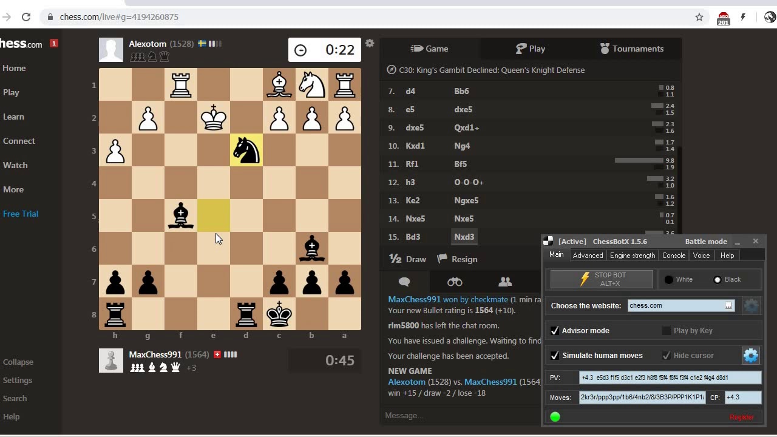Collapse the left sidebar
Image resolution: width=777 pixels, height=437 pixels.
(x=18, y=362)
